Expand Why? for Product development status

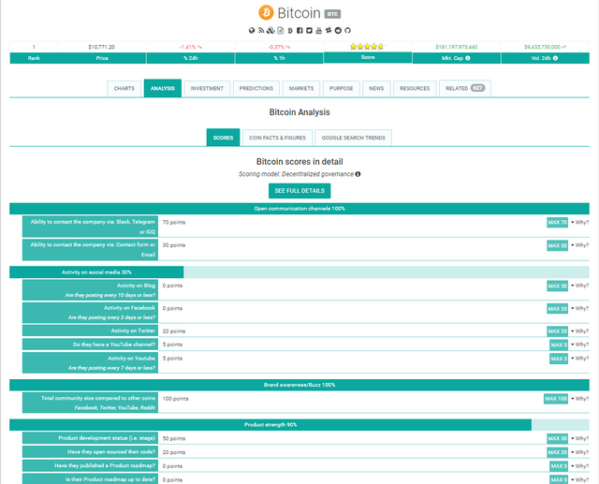coord(580,438)
